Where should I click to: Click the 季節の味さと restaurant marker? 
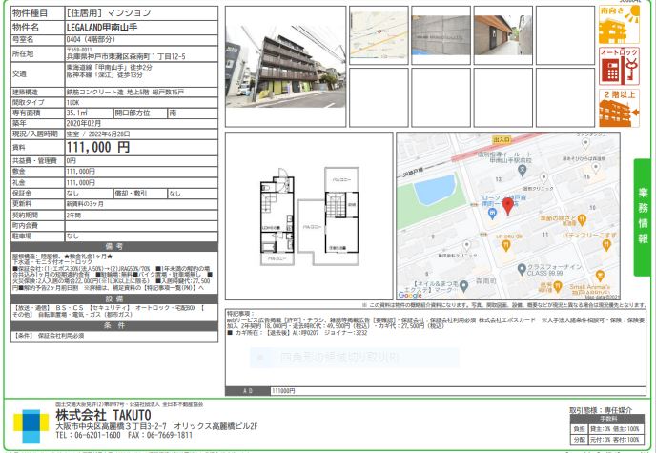[581, 220]
